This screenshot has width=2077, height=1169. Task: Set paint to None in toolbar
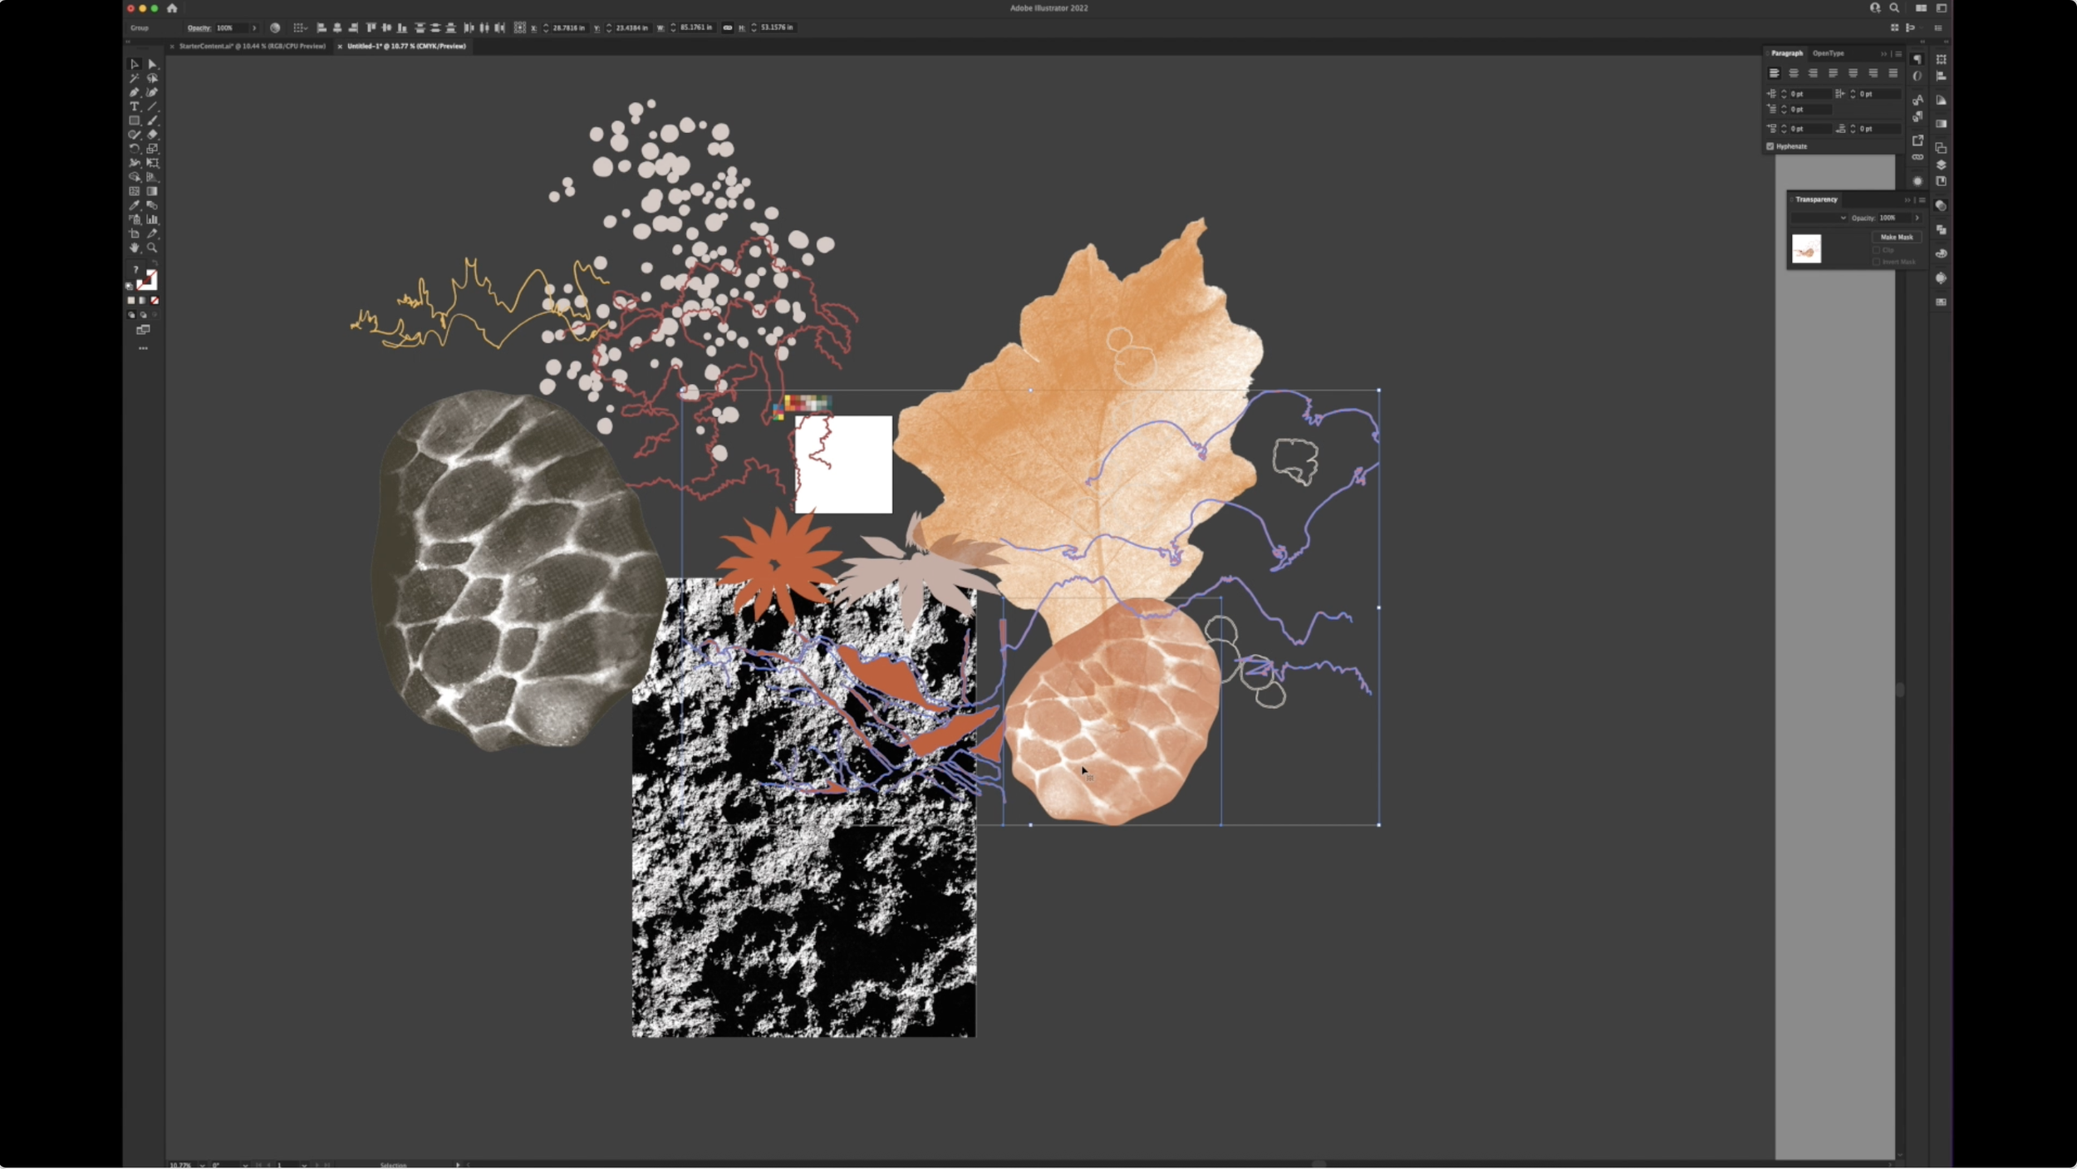point(155,300)
